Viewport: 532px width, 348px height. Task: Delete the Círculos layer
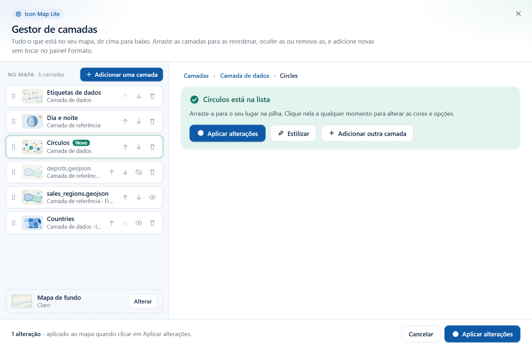pos(152,147)
